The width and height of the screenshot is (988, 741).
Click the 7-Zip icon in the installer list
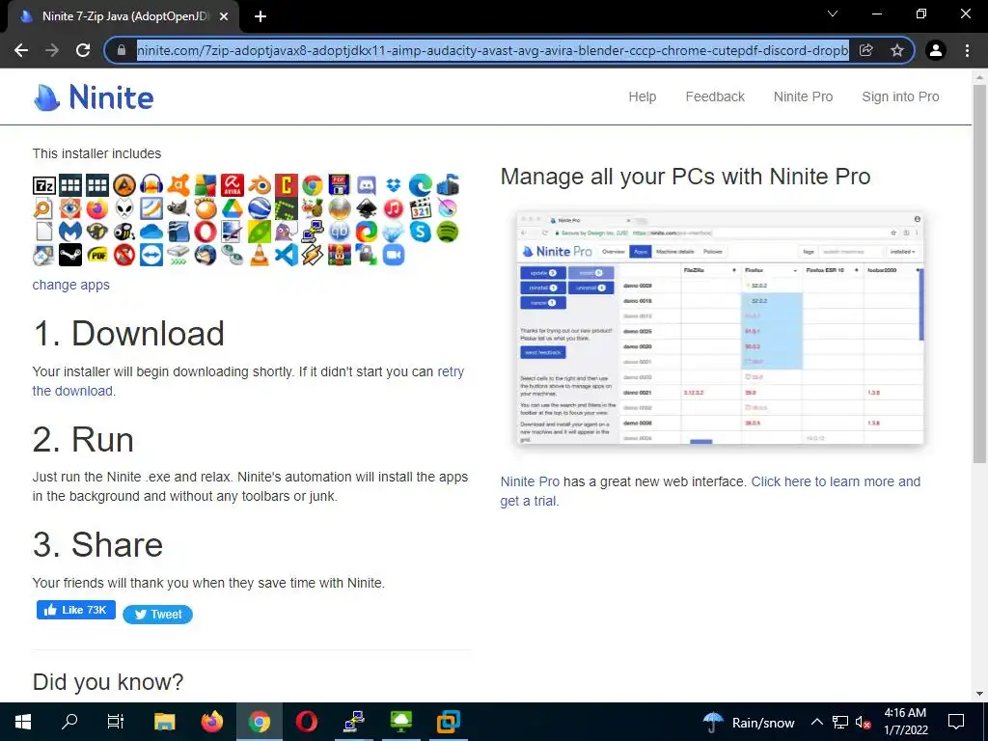click(44, 185)
